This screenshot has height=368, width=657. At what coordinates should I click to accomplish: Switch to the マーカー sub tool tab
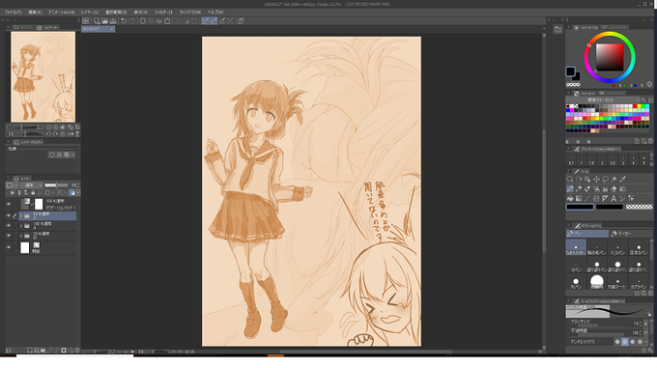pyautogui.click(x=631, y=234)
